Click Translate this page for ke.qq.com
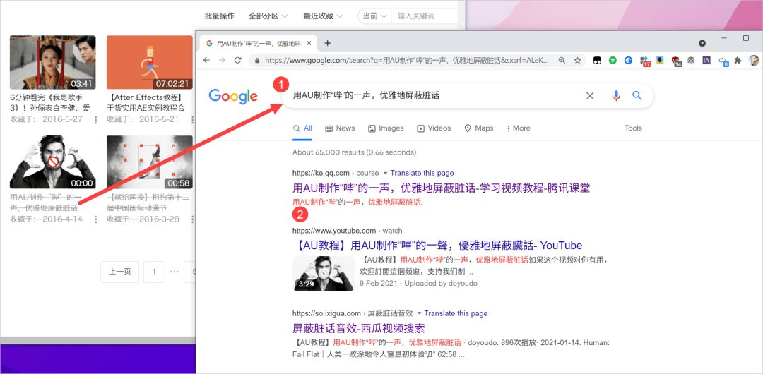Screen dimensions: 763x374 tap(422, 173)
